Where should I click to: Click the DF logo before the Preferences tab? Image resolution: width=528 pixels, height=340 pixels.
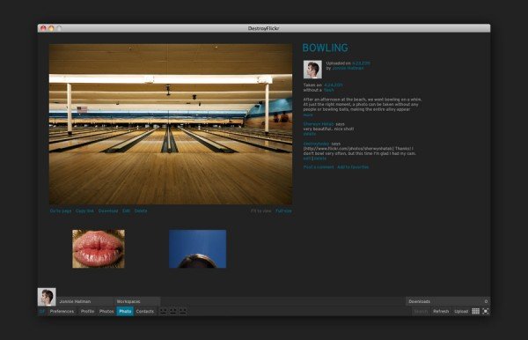(x=42, y=311)
